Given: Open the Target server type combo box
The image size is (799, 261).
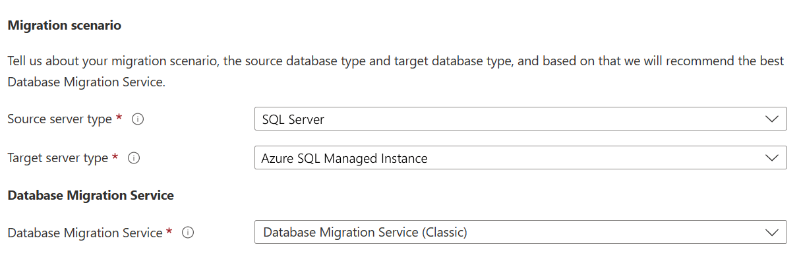Looking at the screenshot, I should click(520, 158).
